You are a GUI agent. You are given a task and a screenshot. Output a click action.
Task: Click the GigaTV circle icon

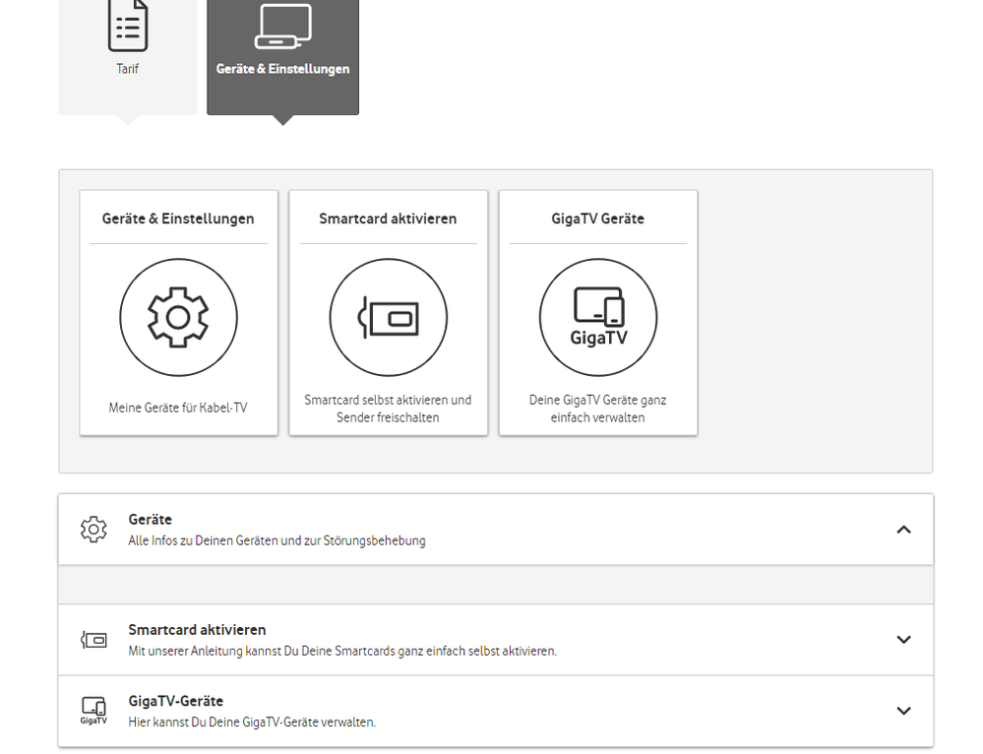598,317
